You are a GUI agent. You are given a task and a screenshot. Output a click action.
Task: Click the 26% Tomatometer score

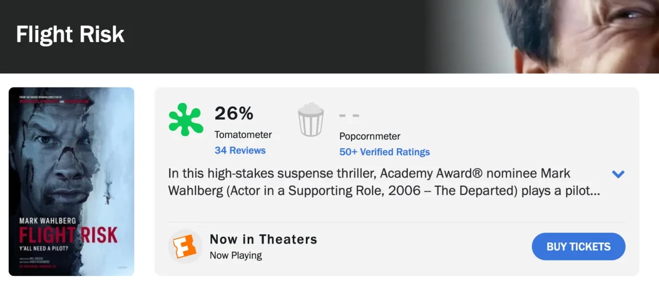click(x=234, y=113)
